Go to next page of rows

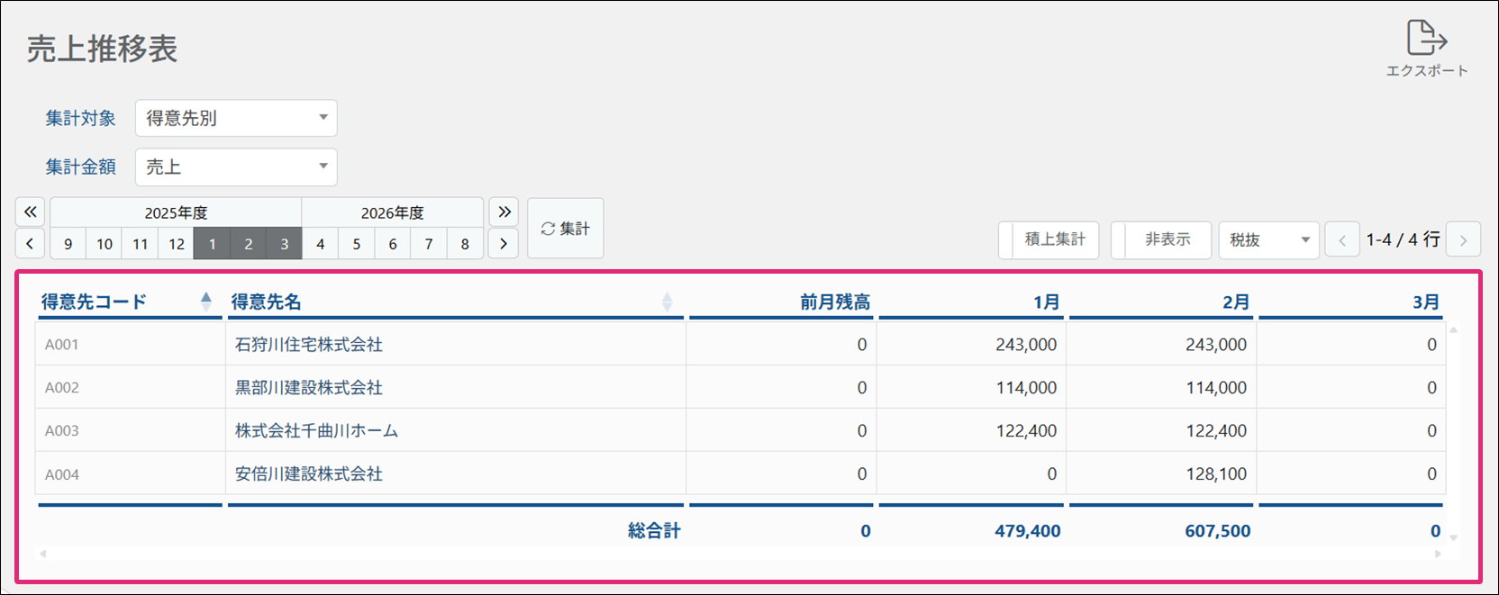point(1463,240)
